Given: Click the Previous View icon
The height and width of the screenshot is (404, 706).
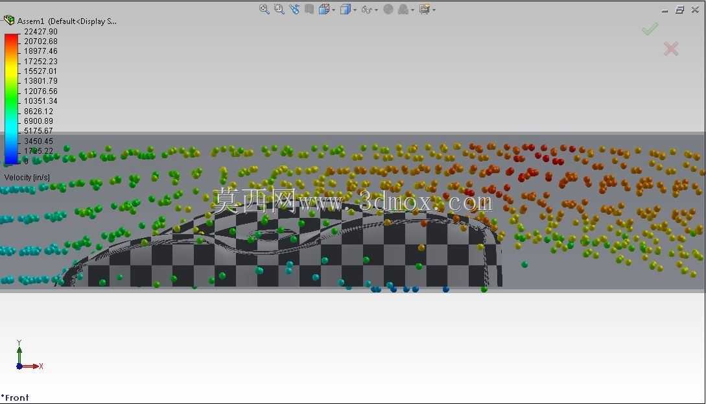Looking at the screenshot, I should click(294, 9).
